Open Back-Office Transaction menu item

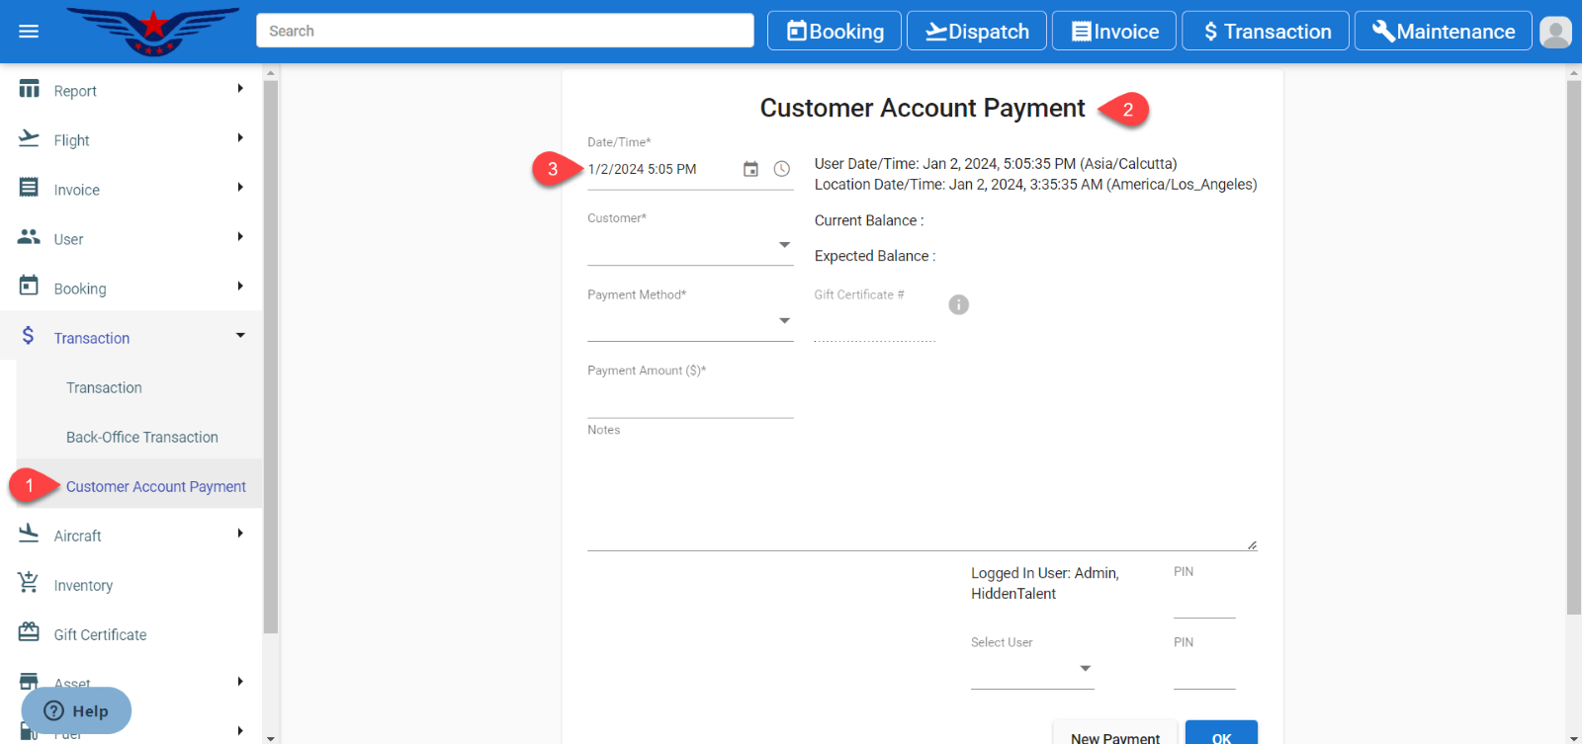point(142,437)
